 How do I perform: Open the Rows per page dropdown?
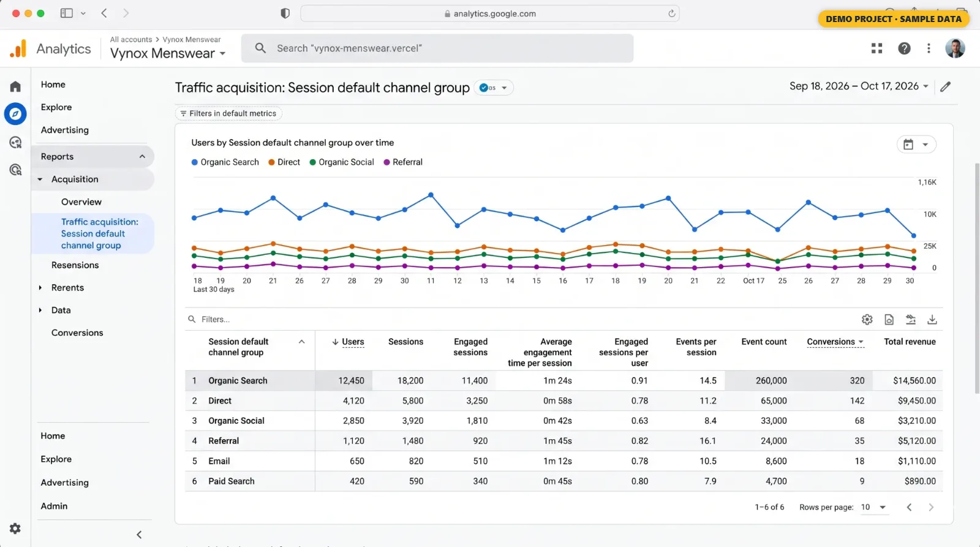[x=874, y=507]
